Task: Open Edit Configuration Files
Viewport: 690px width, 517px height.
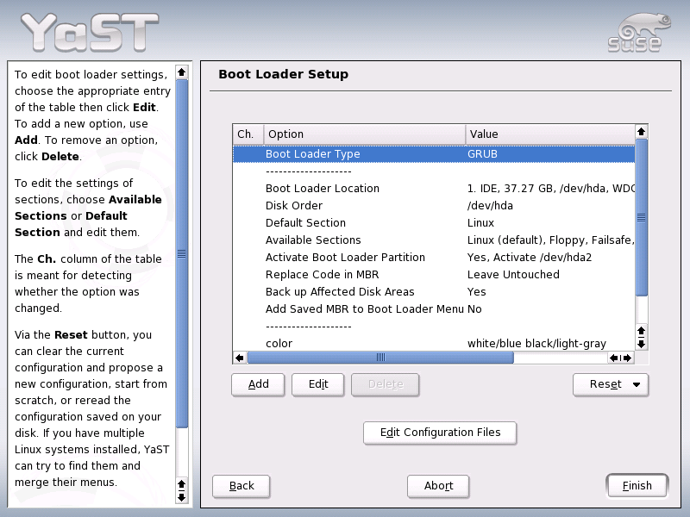Action: (440, 433)
